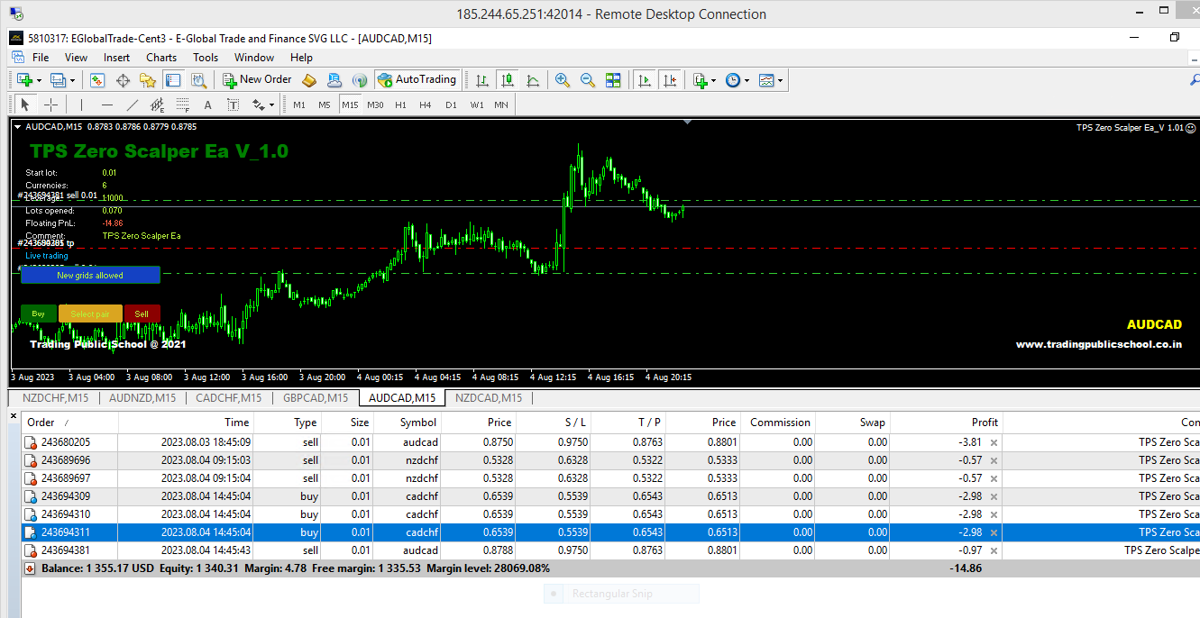
Task: Switch to Line chart view
Action: 532,80
